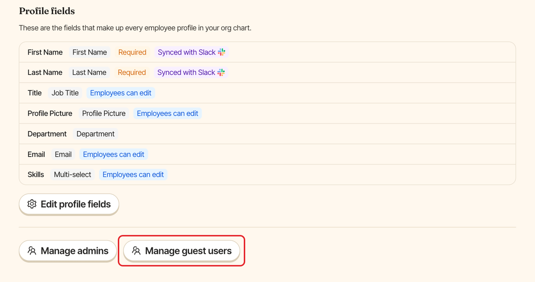
Task: Click the gray "First Name" type tag
Action: [90, 52]
